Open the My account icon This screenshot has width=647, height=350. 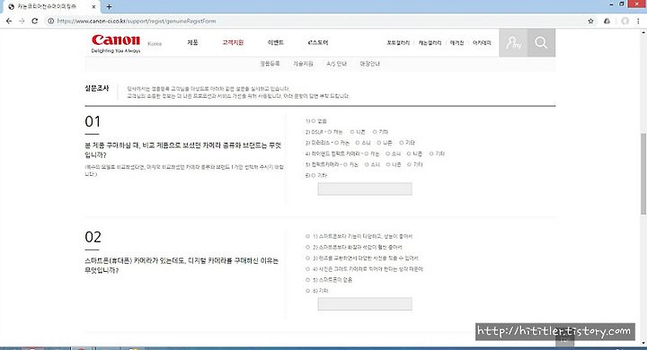point(513,43)
